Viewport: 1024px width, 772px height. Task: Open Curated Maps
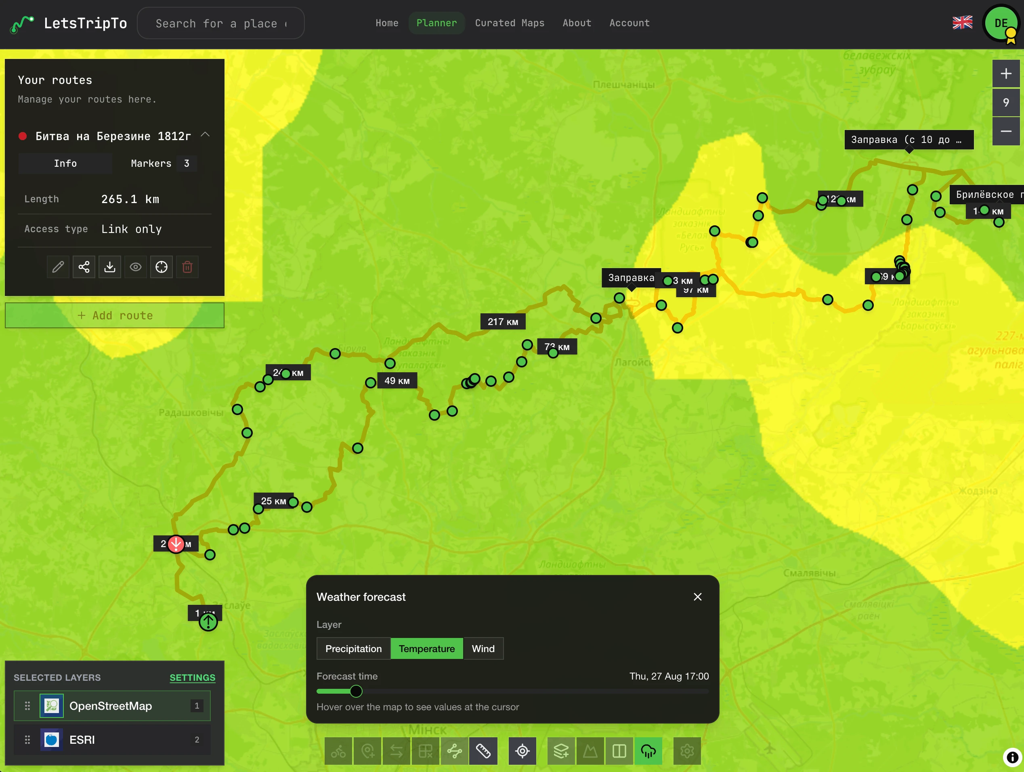(x=510, y=23)
